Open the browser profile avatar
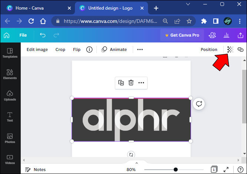247x174 pixels. (x=228, y=21)
